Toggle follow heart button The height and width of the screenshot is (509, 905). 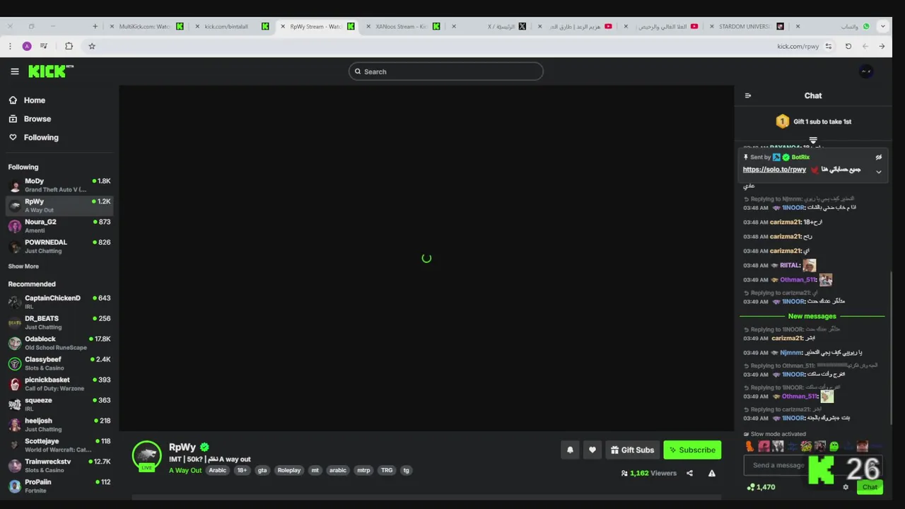(592, 450)
